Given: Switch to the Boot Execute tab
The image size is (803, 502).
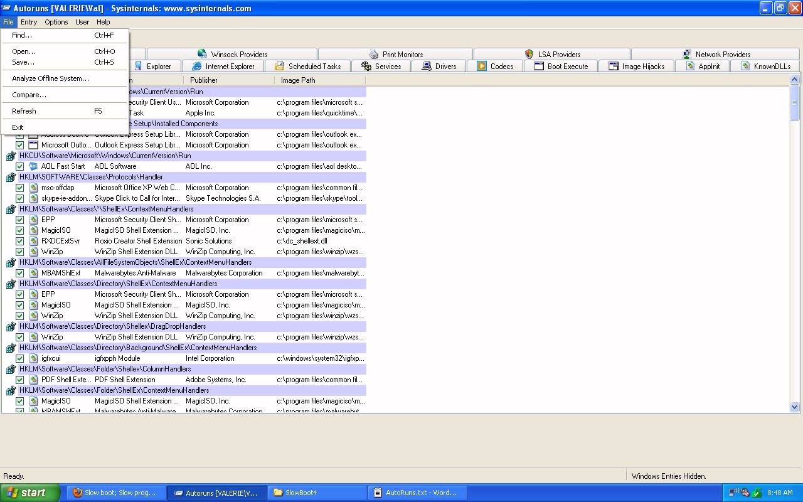Looking at the screenshot, I should click(561, 66).
